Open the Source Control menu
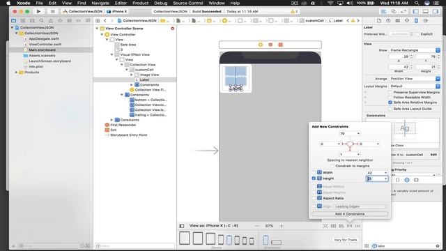The width and height of the screenshot is (446, 251). [x=188, y=3]
